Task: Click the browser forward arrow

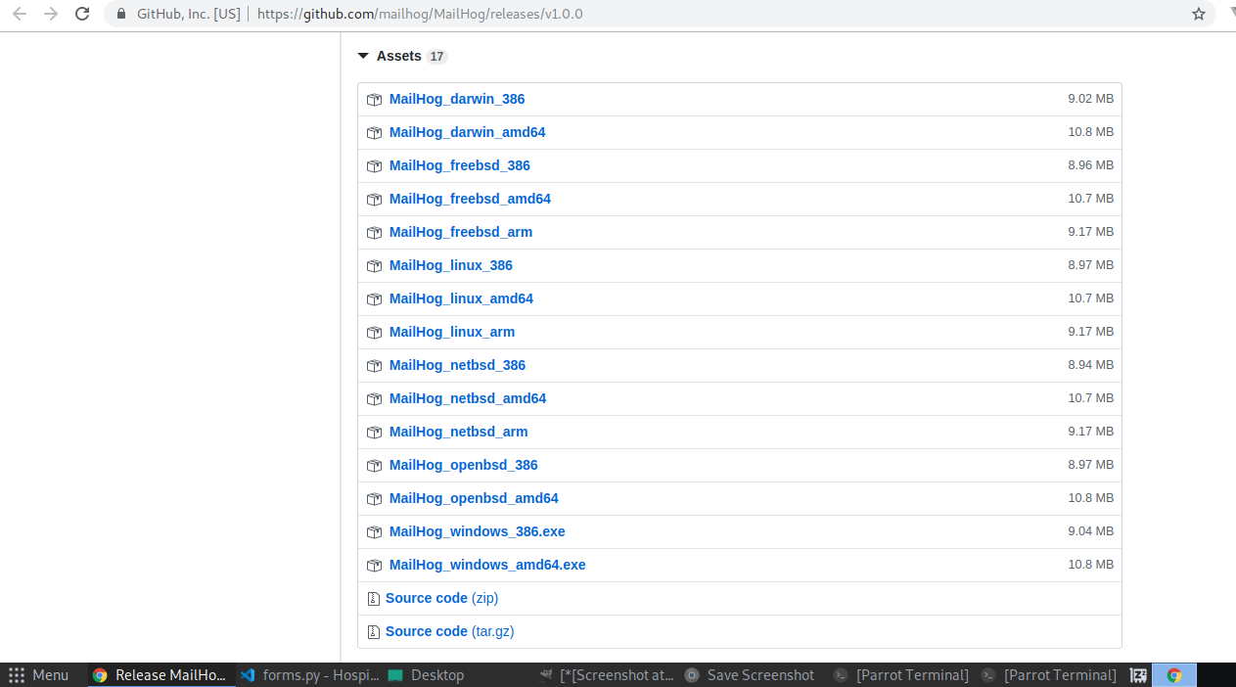Action: (51, 14)
